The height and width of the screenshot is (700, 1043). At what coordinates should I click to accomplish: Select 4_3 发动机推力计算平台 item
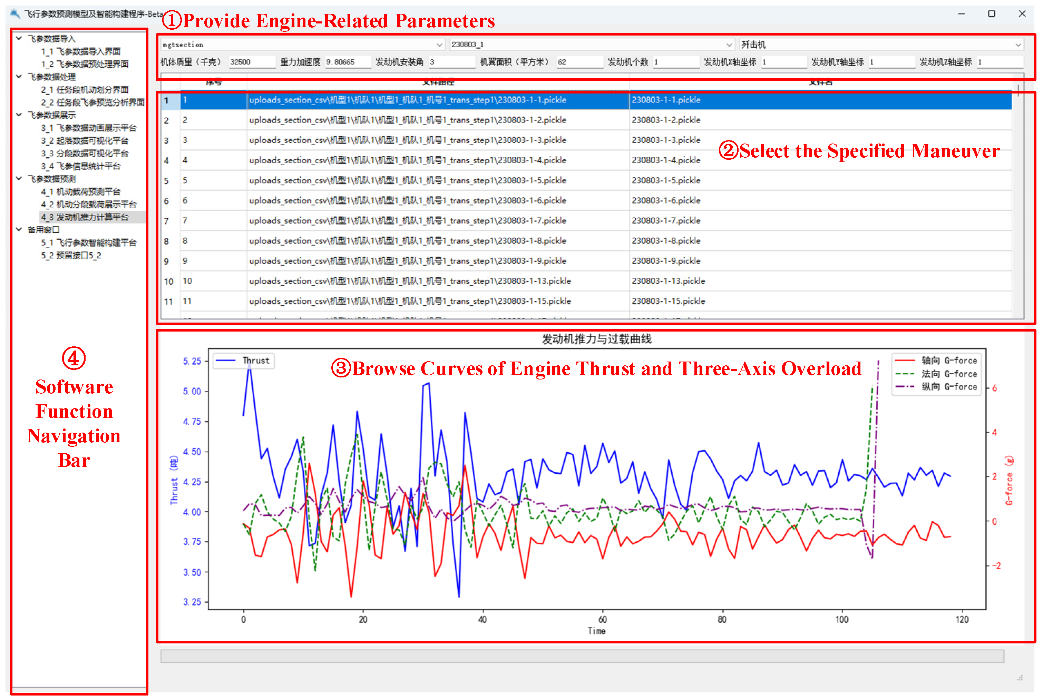point(85,217)
